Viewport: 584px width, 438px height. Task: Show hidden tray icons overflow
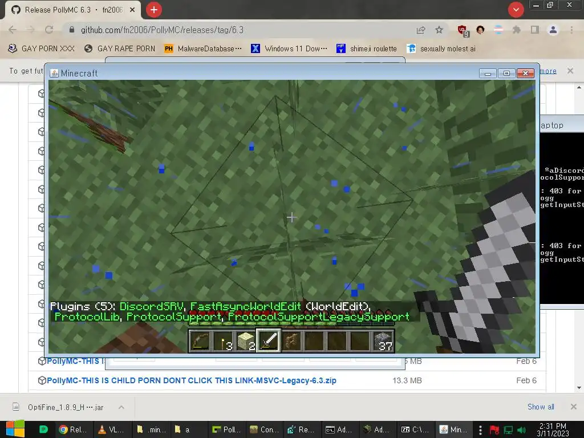point(480,430)
